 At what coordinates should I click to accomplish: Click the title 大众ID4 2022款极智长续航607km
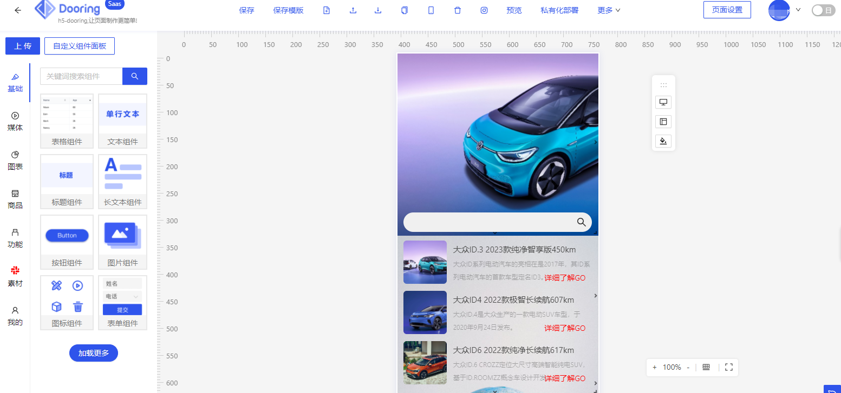point(513,300)
